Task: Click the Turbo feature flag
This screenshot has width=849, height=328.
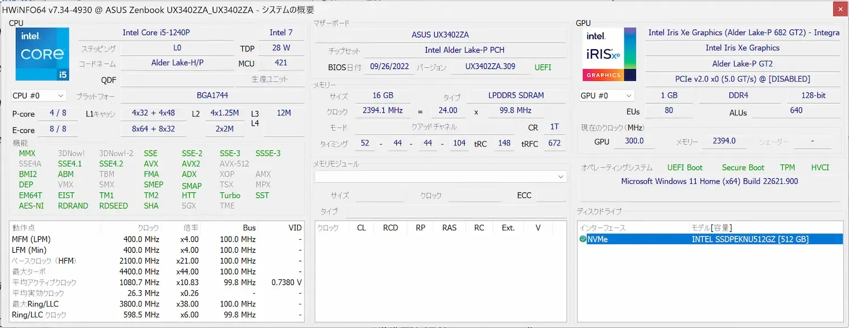Action: coord(230,196)
